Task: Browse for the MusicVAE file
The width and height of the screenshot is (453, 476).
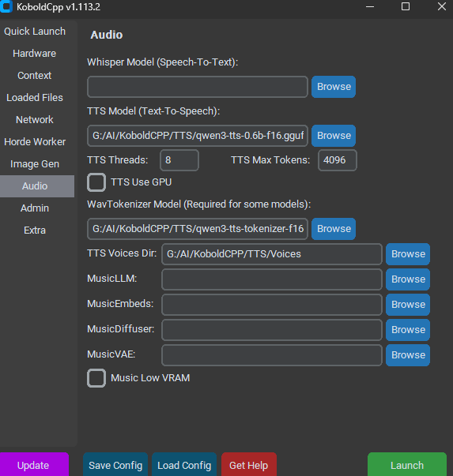Action: pos(408,355)
